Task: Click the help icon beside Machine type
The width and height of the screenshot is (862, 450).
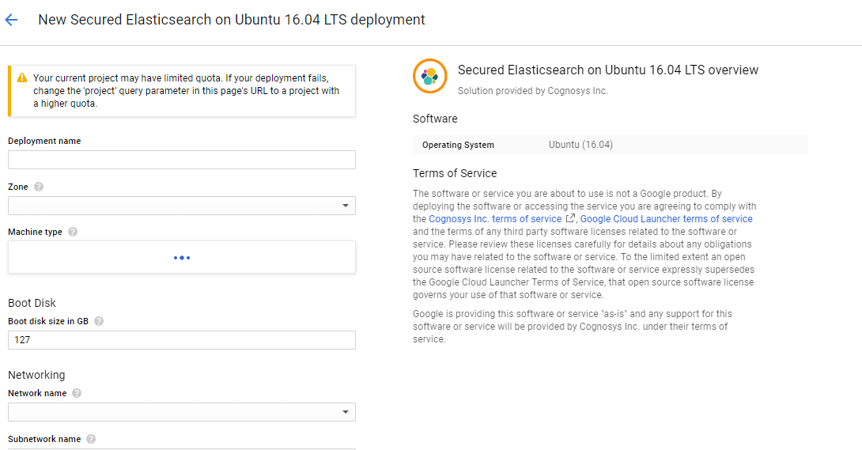Action: (73, 233)
